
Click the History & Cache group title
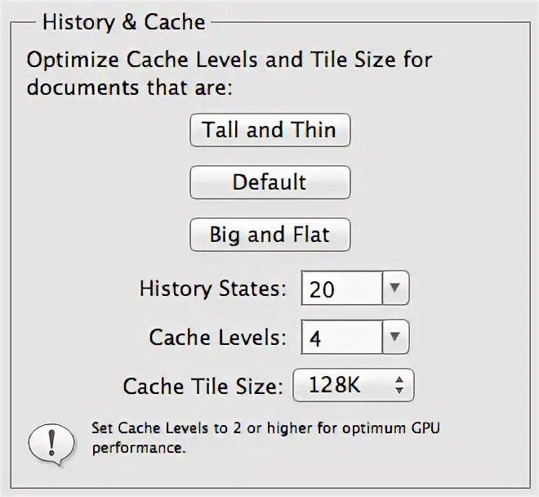click(x=124, y=23)
